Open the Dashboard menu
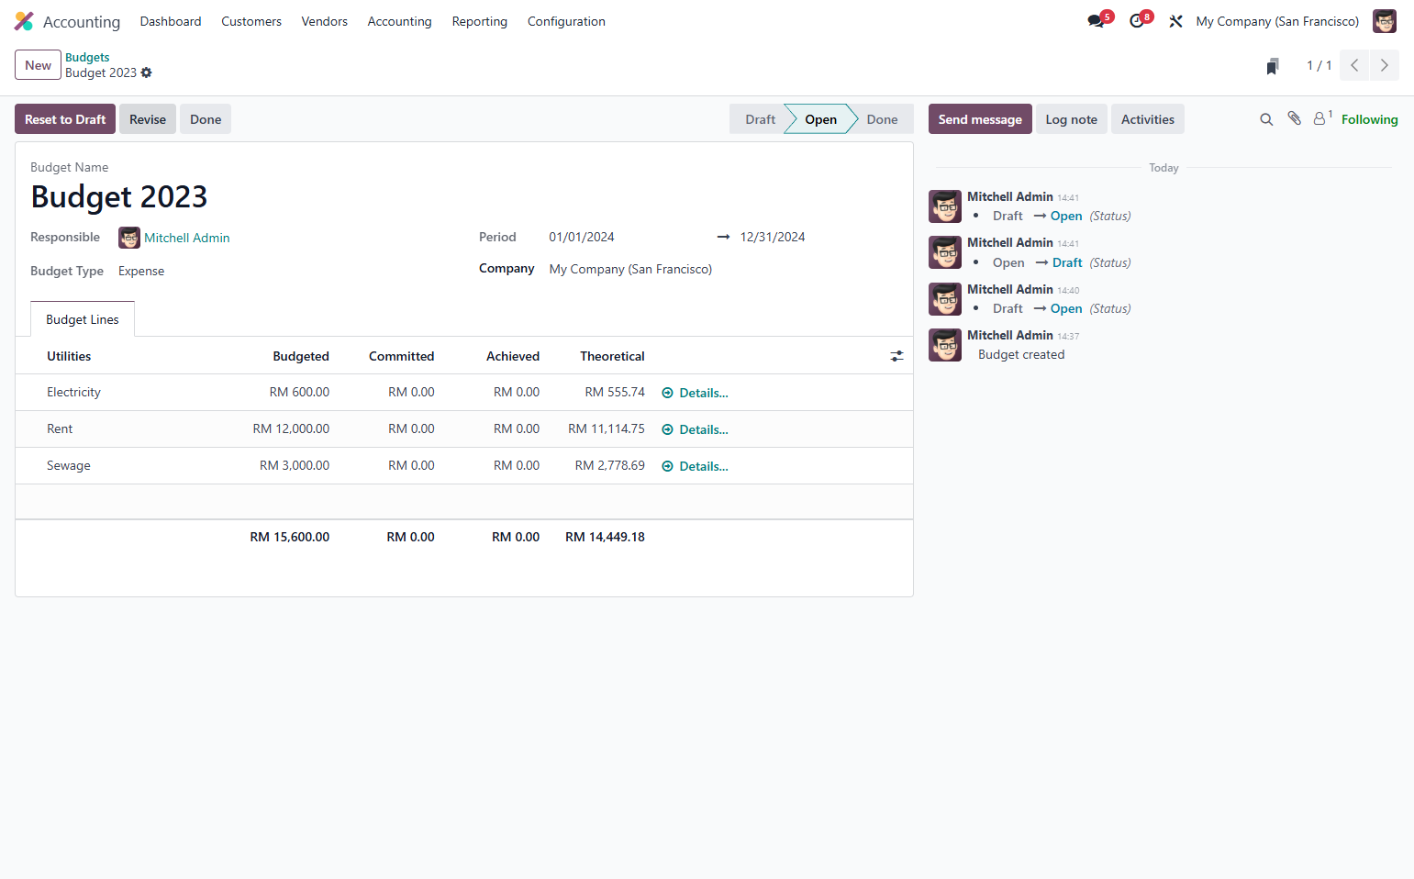The image size is (1414, 879). click(171, 21)
